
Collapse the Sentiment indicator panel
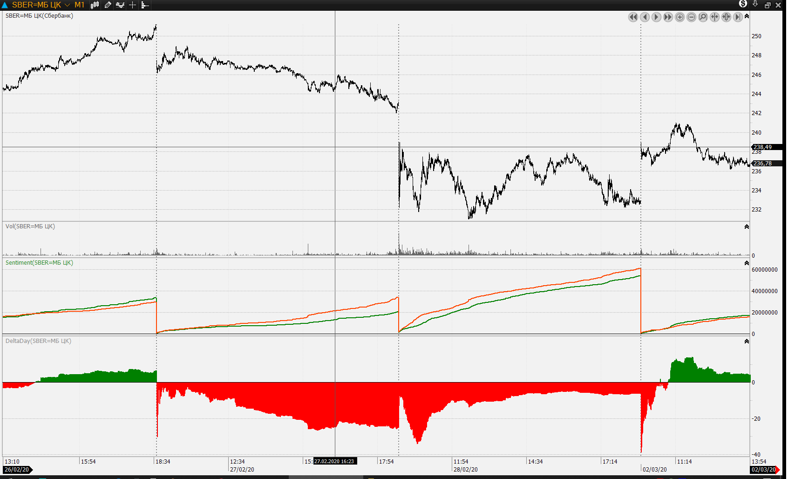pos(747,263)
